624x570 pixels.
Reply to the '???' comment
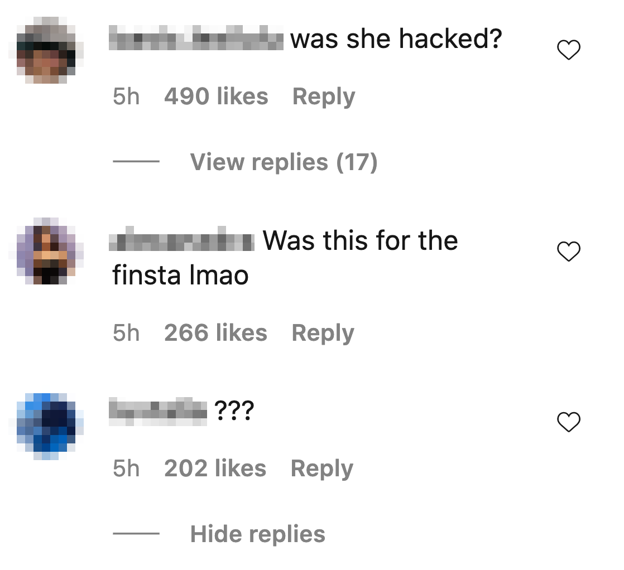[321, 468]
